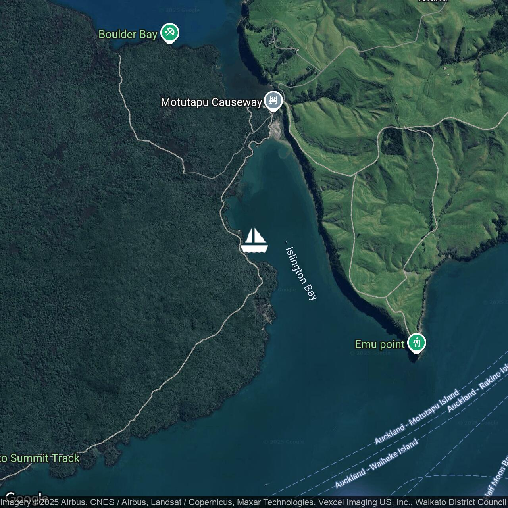Open the Emu point hiking pin icon
This screenshot has width=508, height=508.
(x=416, y=343)
